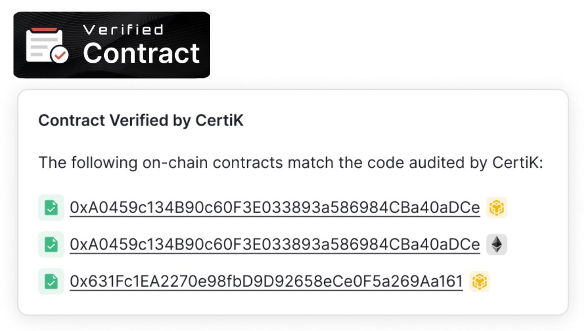Click the green verified icon beside the second address
Screen dimensions: 587x331
[x=51, y=244]
